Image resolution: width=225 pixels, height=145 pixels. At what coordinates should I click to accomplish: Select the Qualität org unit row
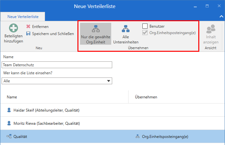(x=113, y=136)
